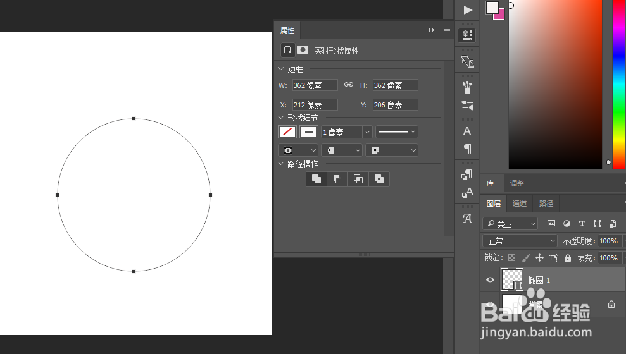Select the masks icon in Properties
The image size is (626, 354).
[x=303, y=50]
